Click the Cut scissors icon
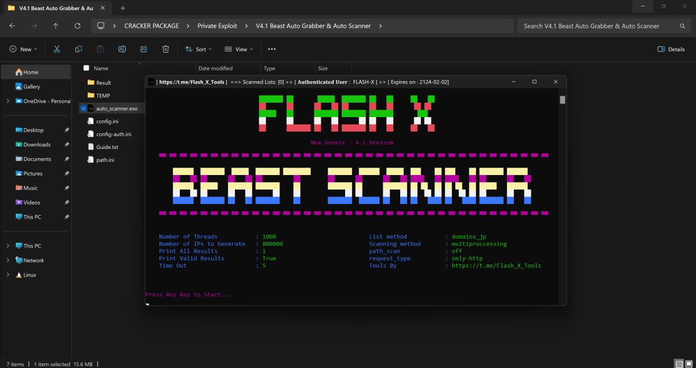 57,49
